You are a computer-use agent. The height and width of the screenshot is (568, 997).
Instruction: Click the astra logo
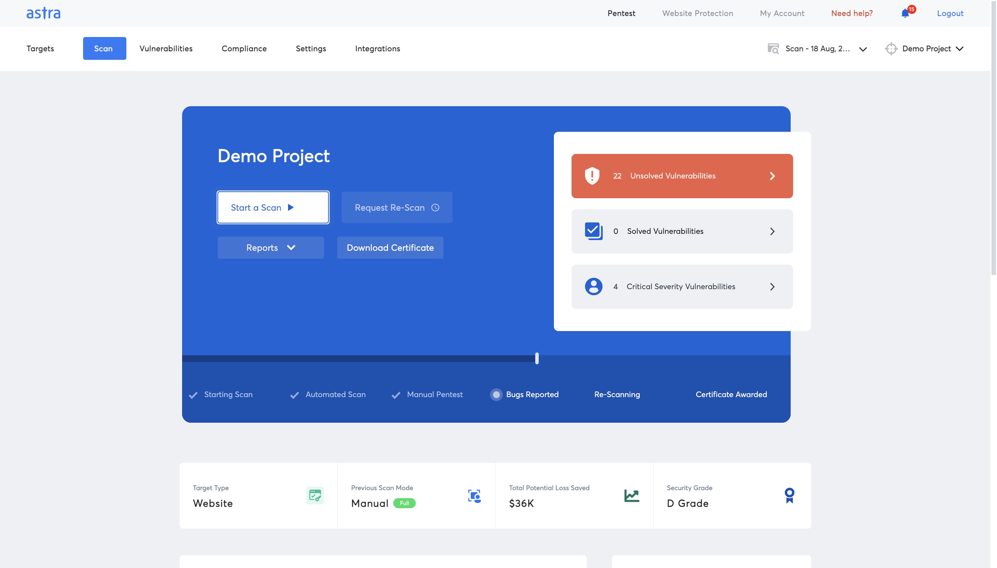tap(43, 13)
